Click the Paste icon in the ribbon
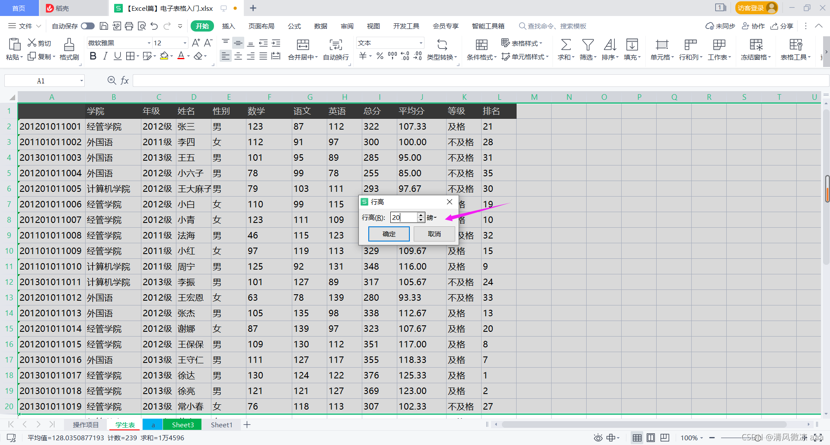The height and width of the screenshot is (445, 830). 15,44
